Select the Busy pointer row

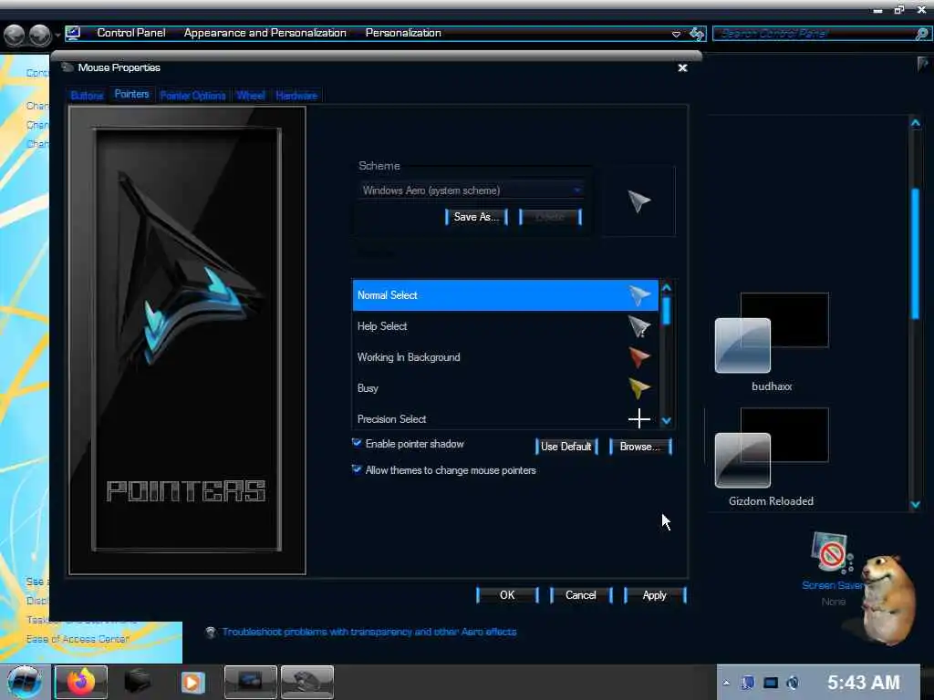(x=505, y=388)
